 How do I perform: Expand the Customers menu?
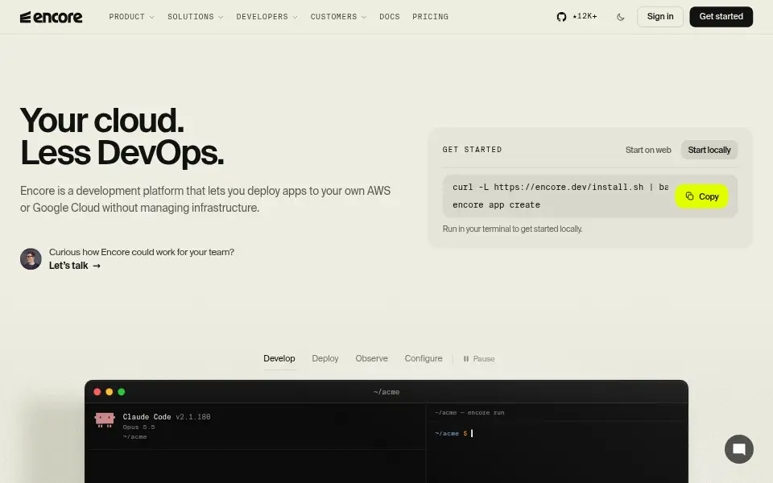click(x=338, y=17)
